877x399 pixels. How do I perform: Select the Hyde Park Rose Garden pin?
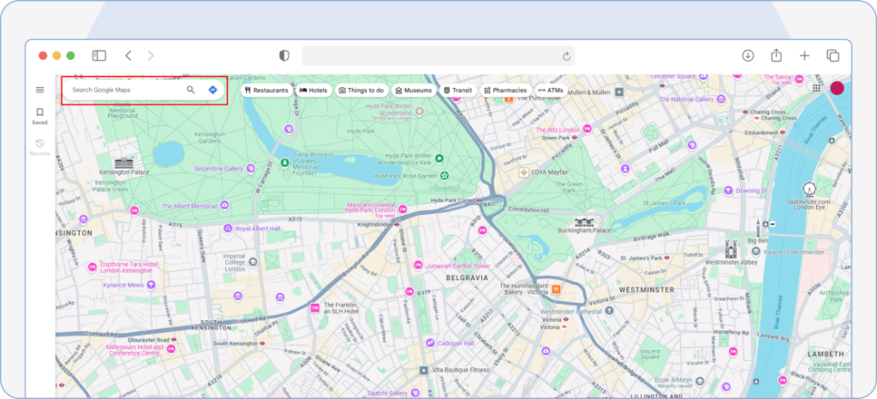[x=444, y=176]
